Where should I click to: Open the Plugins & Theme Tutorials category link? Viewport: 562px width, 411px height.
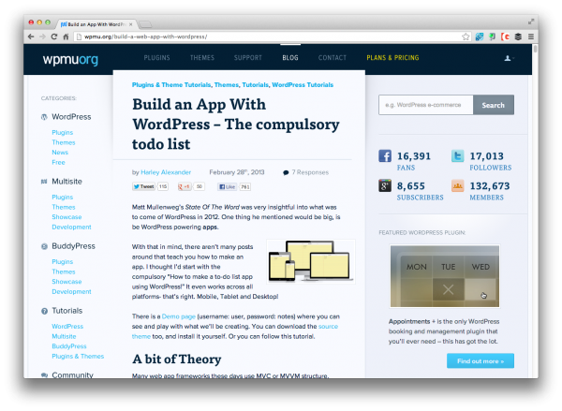pyautogui.click(x=171, y=85)
